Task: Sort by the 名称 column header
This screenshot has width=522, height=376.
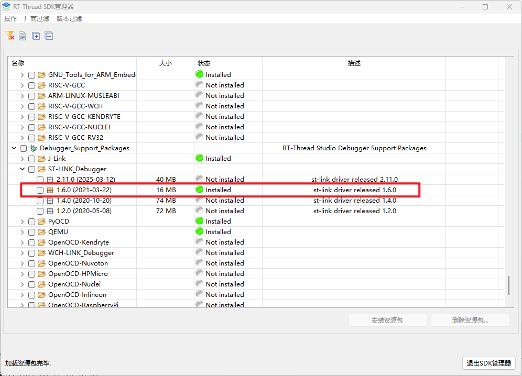Action: coord(72,63)
